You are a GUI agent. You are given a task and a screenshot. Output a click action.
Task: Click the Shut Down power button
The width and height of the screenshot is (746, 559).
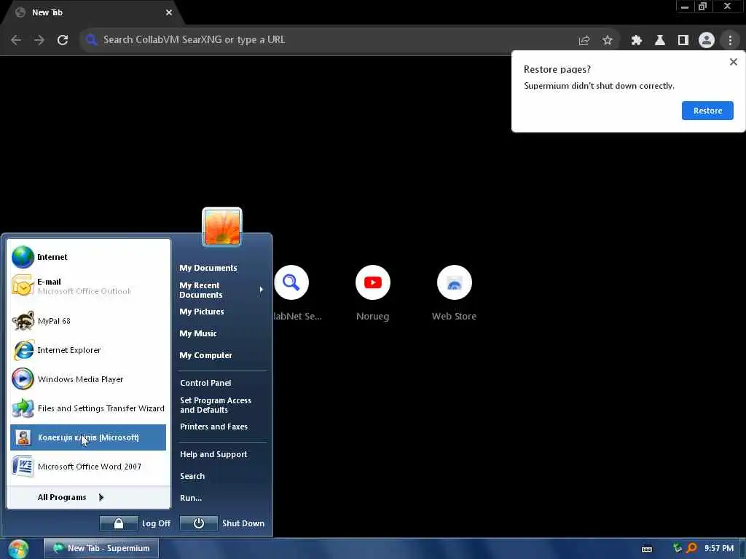(x=199, y=523)
